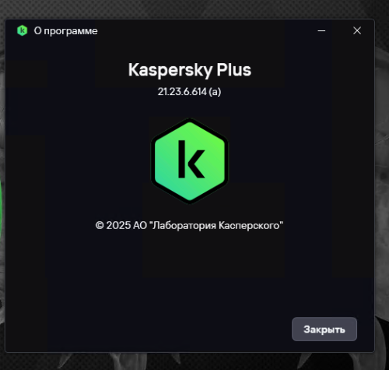The image size is (389, 370).
Task: Click the (a) suffix after the version
Action: pyautogui.click(x=215, y=92)
